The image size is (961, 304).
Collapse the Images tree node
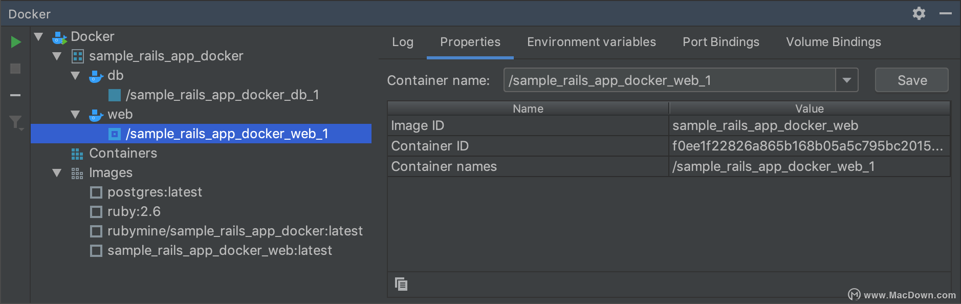pos(57,173)
